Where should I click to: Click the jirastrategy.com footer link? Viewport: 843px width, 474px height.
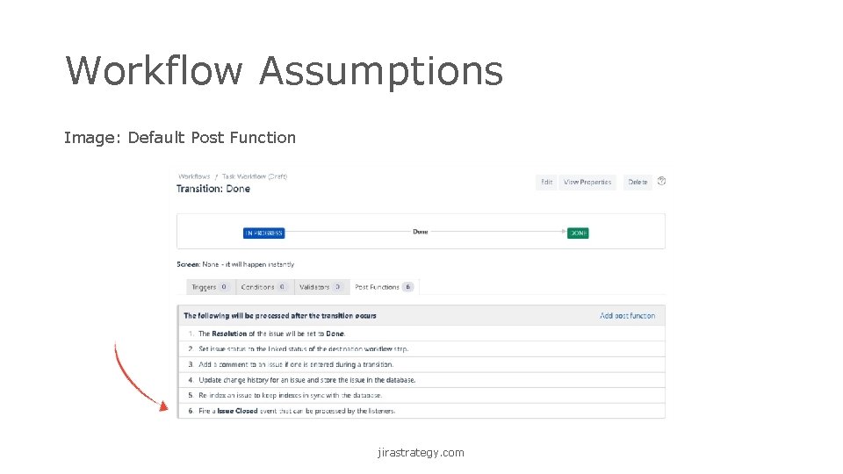tap(421, 453)
